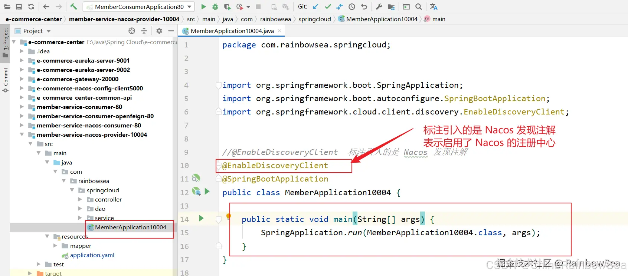The image size is (628, 276).
Task: Collapse all in Project panel
Action: coord(144,31)
